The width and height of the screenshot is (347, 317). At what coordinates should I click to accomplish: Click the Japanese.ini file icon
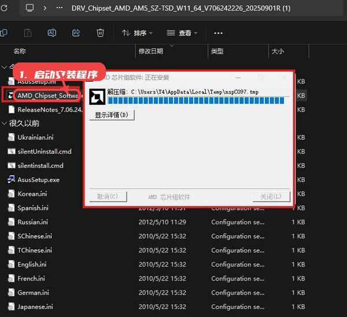tap(12, 307)
